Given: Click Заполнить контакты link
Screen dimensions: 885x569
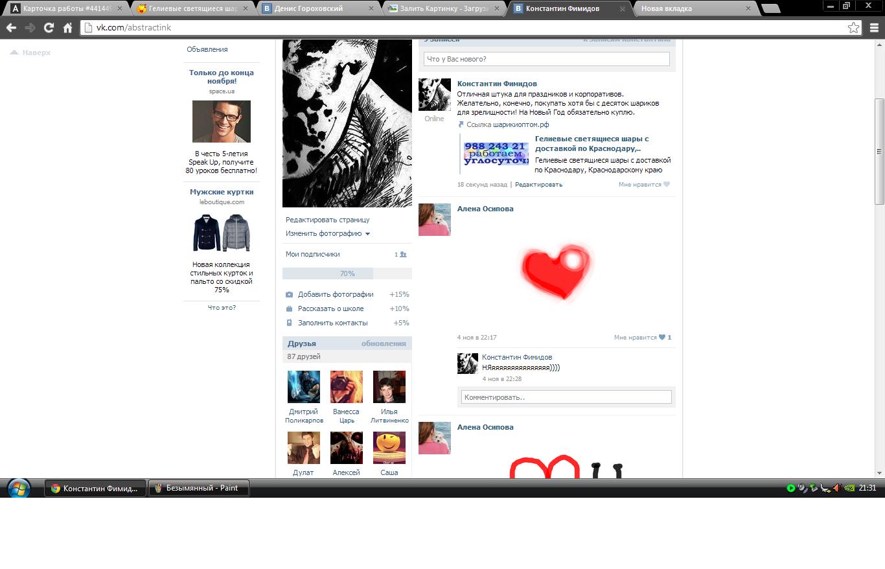Looking at the screenshot, I should [333, 323].
